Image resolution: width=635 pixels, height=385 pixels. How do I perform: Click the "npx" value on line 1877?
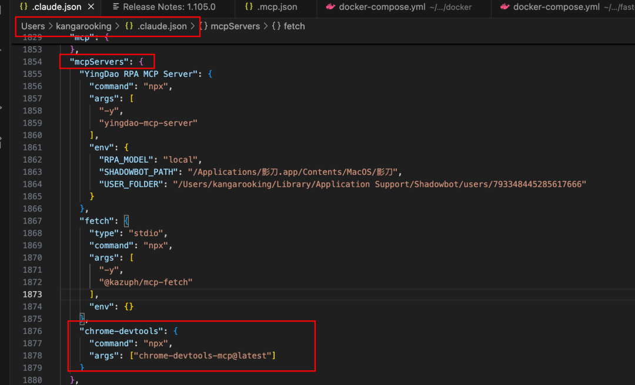click(x=156, y=343)
